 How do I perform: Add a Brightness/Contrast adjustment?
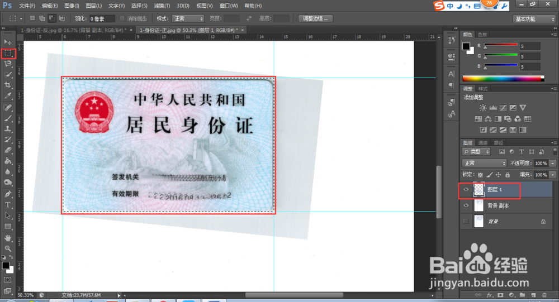coord(483,108)
